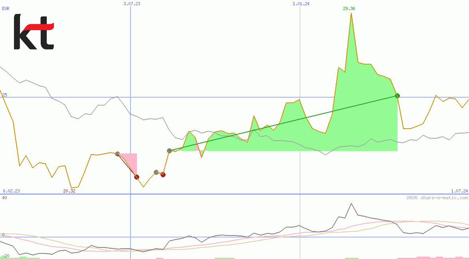Click the gray marker at the pink triangle's top-left
Image resolution: width=469 pixels, height=259 pixels.
[117, 154]
